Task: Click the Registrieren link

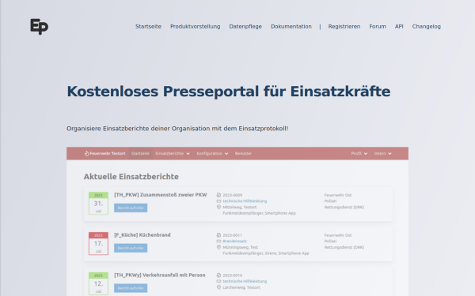Action: point(344,27)
